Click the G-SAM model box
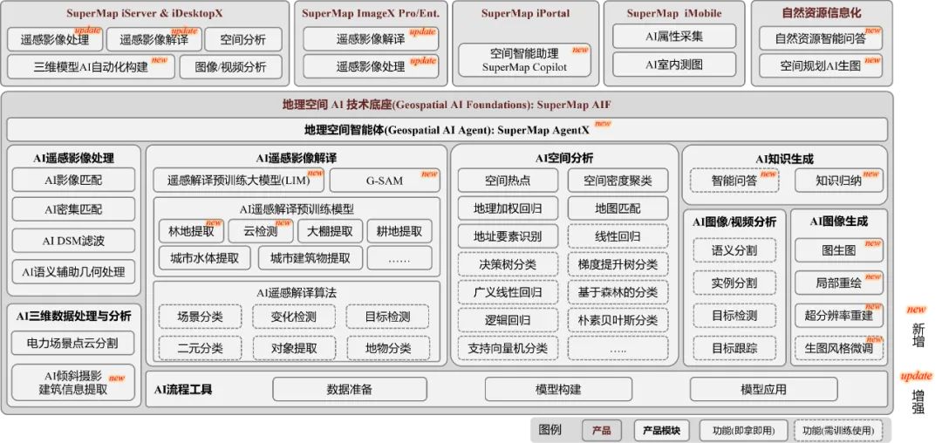This screenshot has height=443, width=942. [x=385, y=181]
